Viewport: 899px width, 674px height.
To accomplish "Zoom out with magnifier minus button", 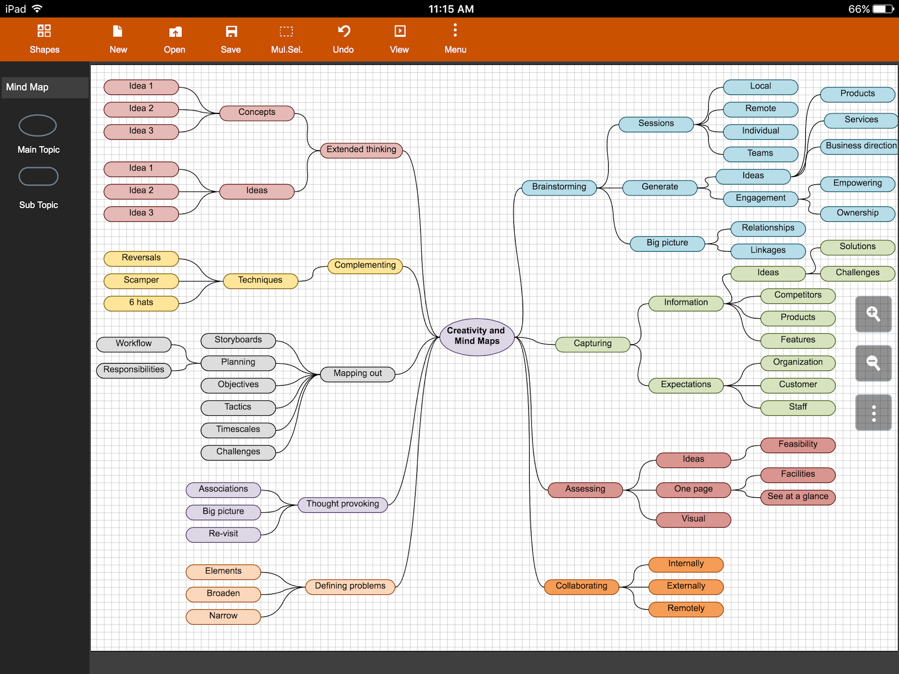I will point(873,363).
